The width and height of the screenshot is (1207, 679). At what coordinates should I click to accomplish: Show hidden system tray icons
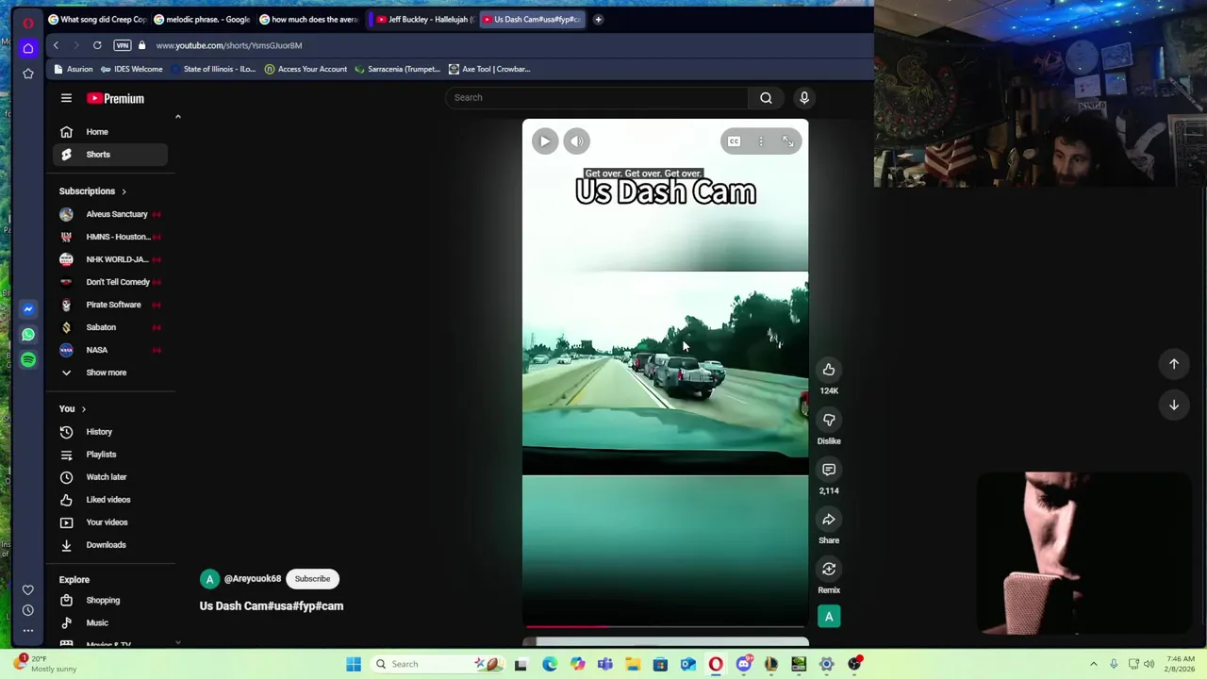coord(1094,665)
